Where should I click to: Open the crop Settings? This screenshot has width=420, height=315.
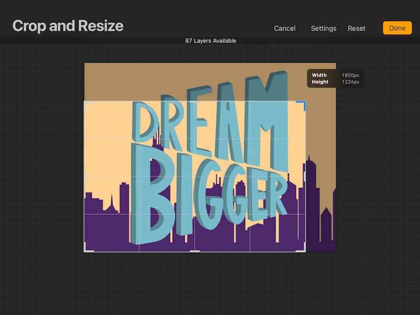(x=323, y=28)
